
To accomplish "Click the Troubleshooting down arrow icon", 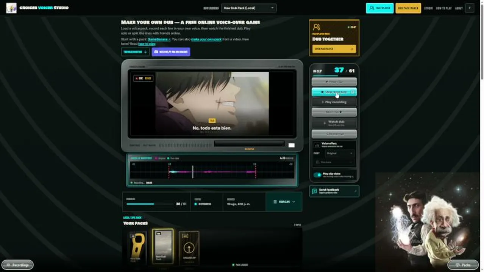I will pos(145,52).
